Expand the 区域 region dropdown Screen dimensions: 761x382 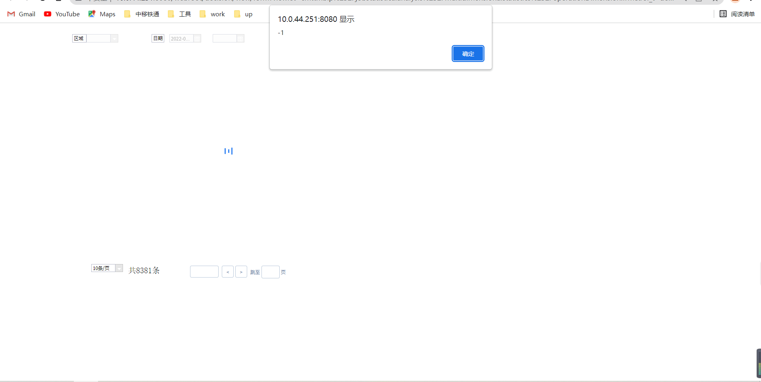point(114,39)
